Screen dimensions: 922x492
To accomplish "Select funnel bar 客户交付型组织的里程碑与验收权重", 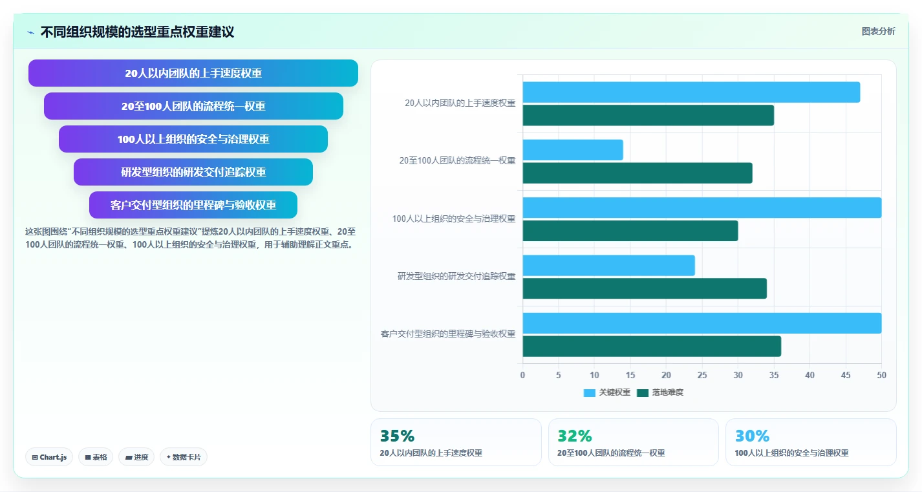I will pyautogui.click(x=193, y=205).
